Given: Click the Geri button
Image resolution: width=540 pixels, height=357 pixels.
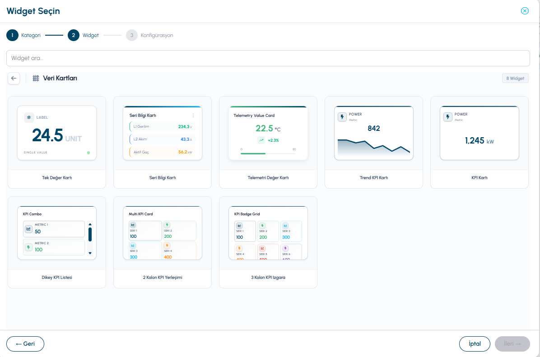Looking at the screenshot, I should [25, 344].
